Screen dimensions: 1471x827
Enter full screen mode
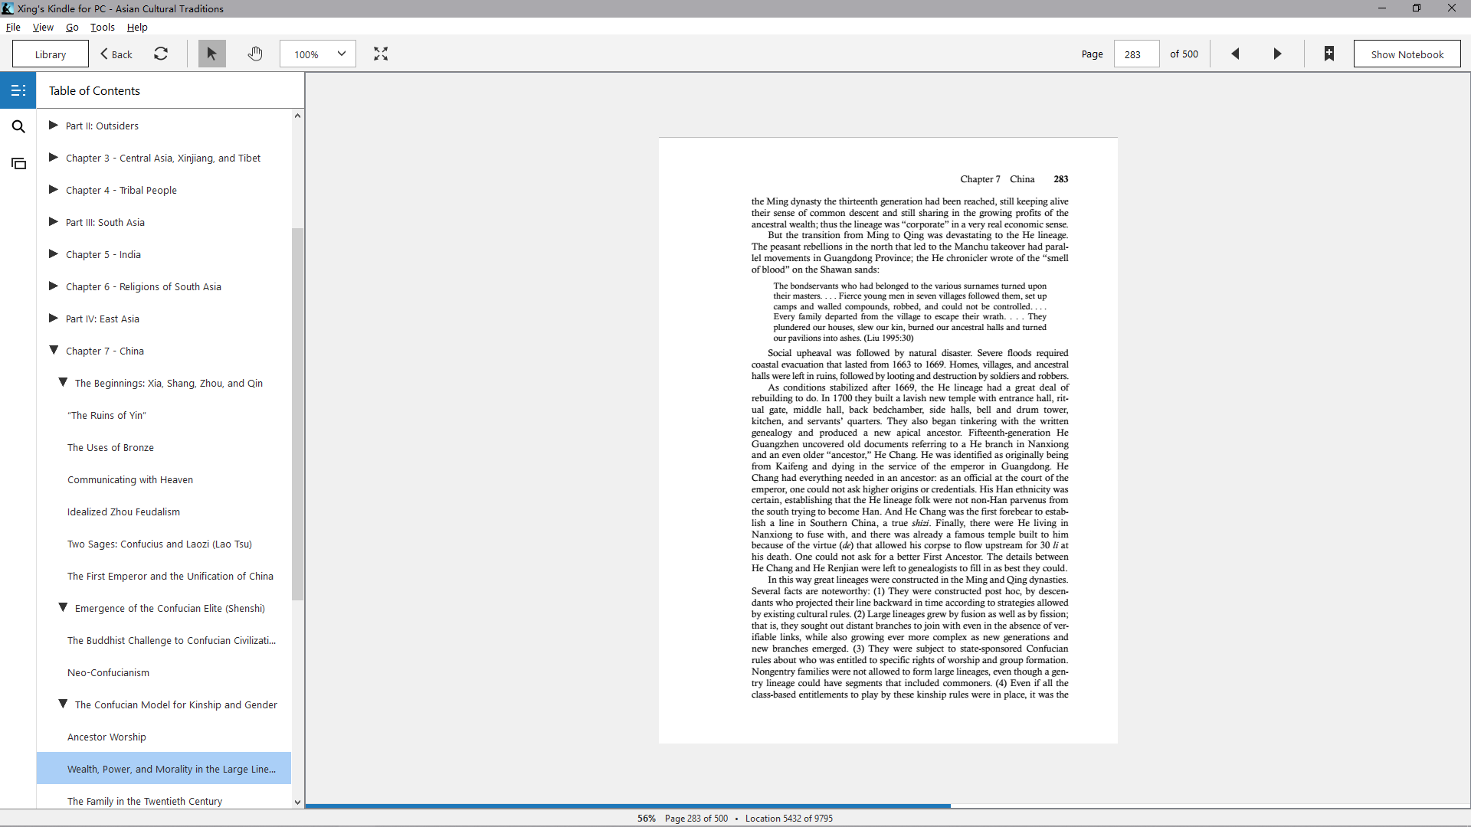pyautogui.click(x=381, y=54)
